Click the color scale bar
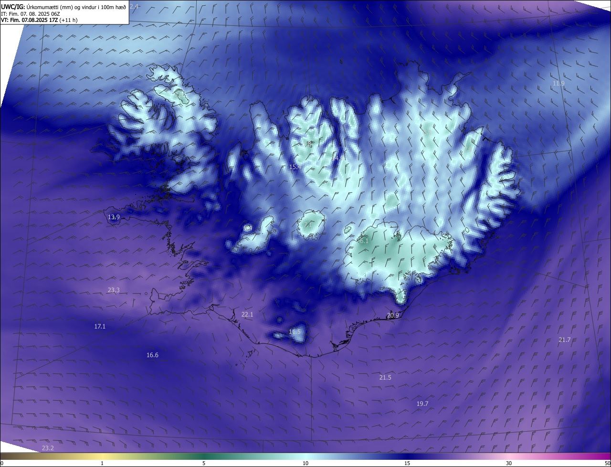 (305, 456)
